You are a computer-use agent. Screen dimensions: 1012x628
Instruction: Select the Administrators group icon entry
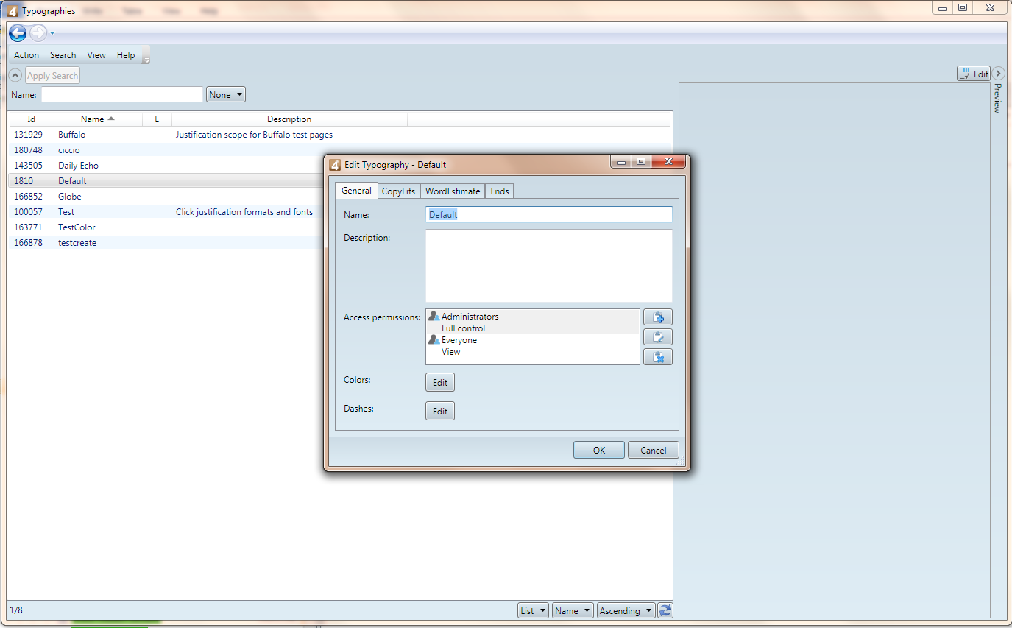point(434,317)
